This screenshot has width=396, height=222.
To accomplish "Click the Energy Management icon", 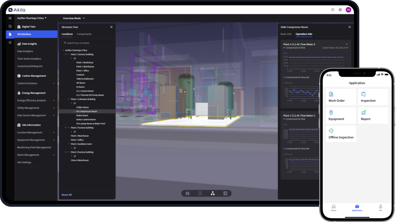I will (19, 93).
